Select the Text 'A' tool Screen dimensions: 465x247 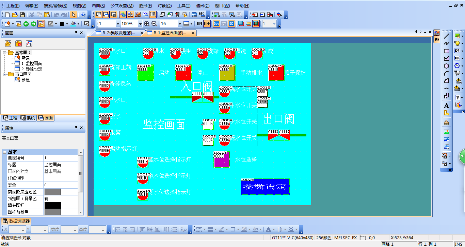[447, 106]
